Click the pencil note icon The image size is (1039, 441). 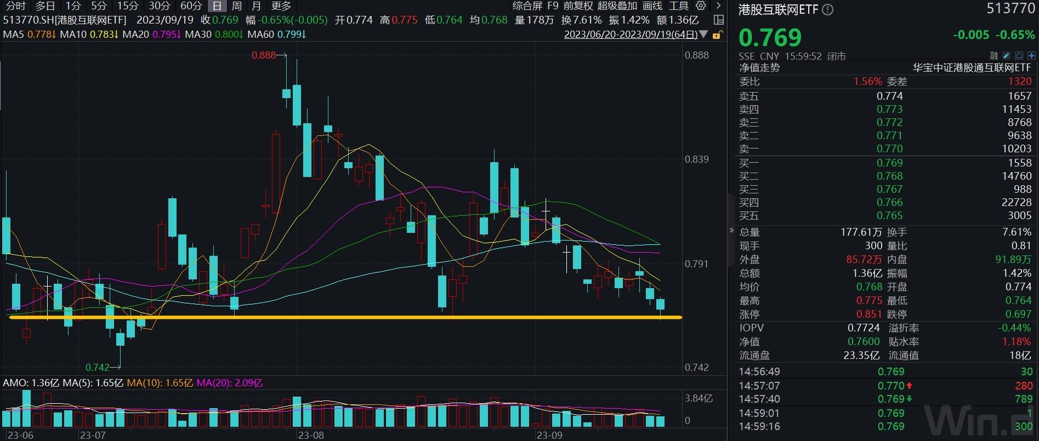click(x=1006, y=55)
